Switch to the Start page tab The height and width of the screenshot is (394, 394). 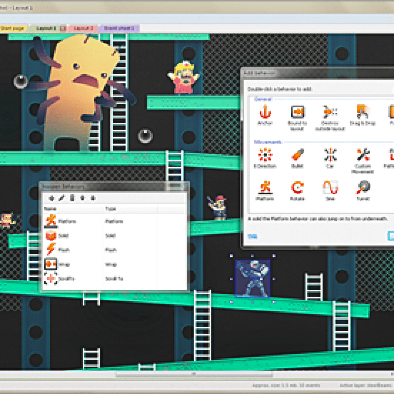point(13,28)
